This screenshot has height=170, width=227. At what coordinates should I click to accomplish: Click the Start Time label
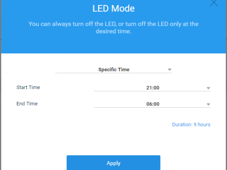(x=28, y=87)
